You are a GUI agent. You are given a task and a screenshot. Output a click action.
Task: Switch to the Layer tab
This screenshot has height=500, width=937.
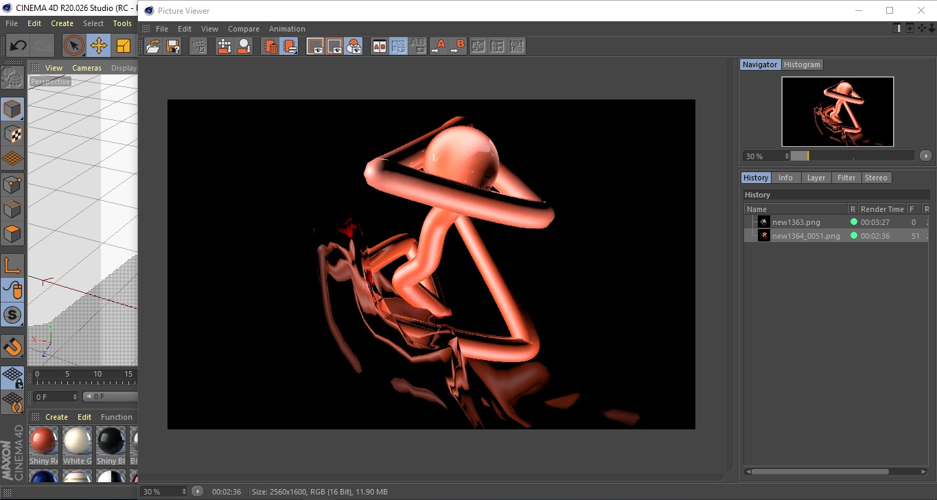(816, 178)
